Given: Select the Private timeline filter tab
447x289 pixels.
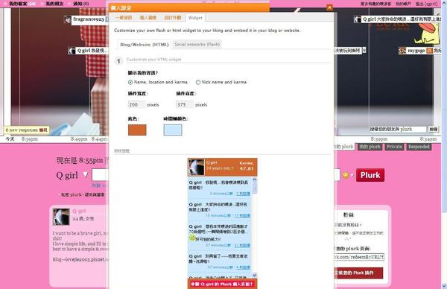Looking at the screenshot, I should pyautogui.click(x=395, y=147).
